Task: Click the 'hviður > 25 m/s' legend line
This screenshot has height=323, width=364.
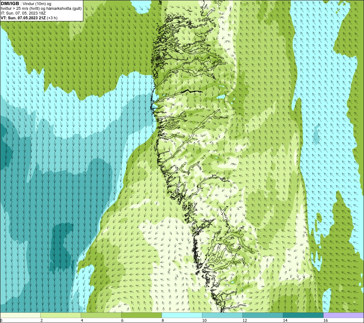Action: pos(41,9)
